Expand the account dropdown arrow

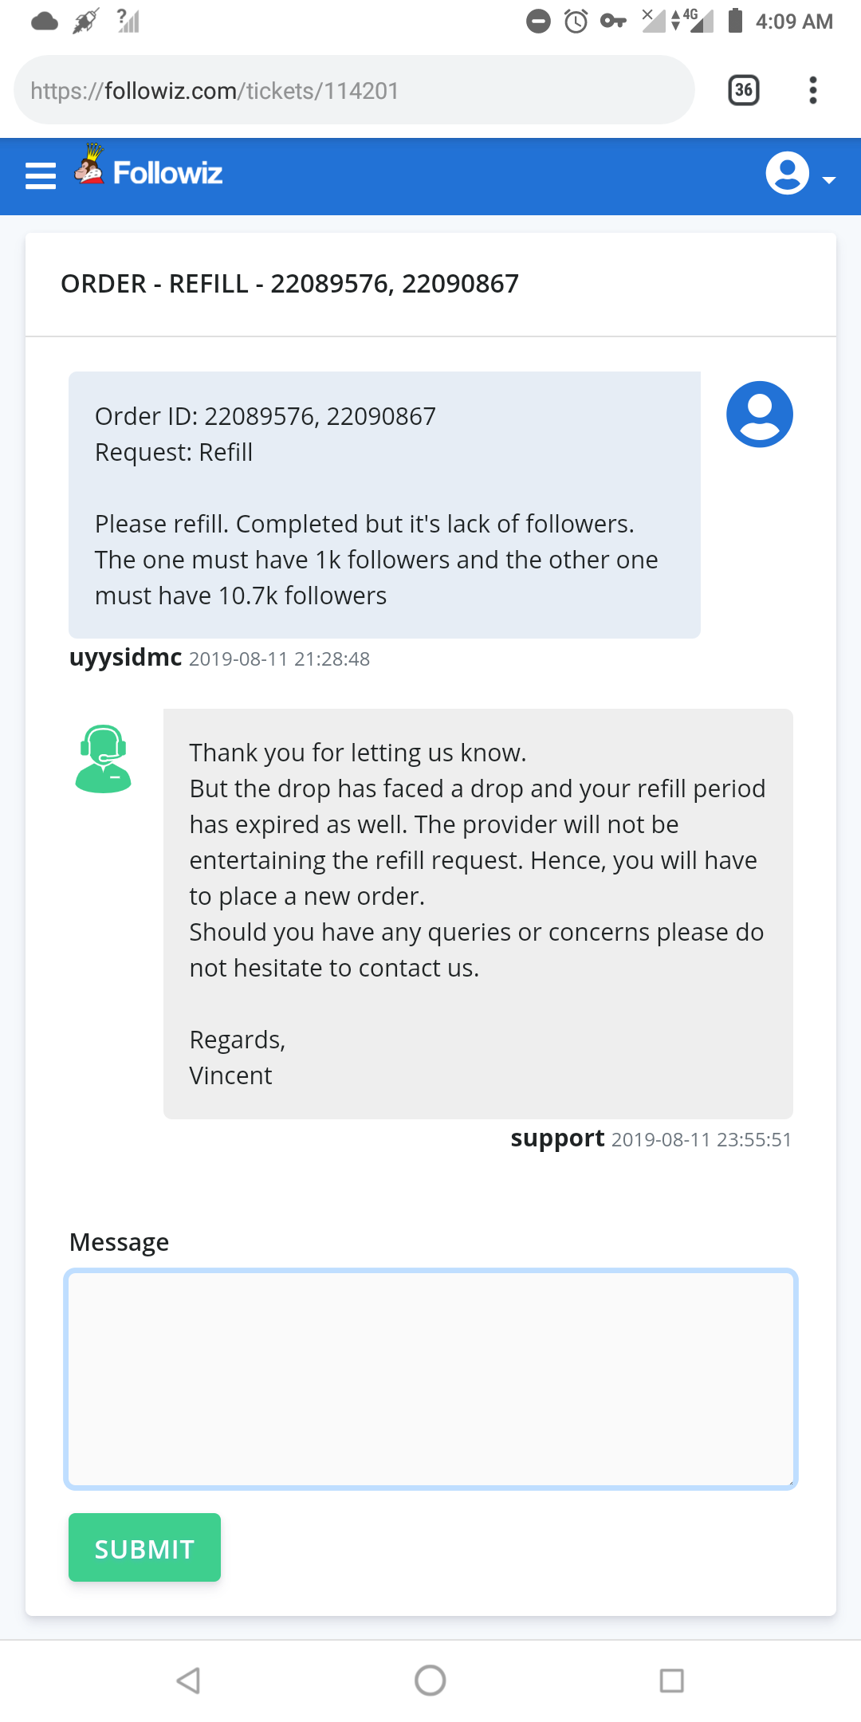click(x=829, y=180)
